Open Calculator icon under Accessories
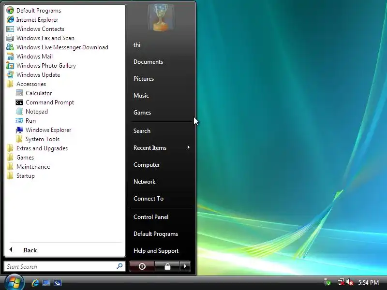Screen dimensions: 387x290 tap(19, 93)
